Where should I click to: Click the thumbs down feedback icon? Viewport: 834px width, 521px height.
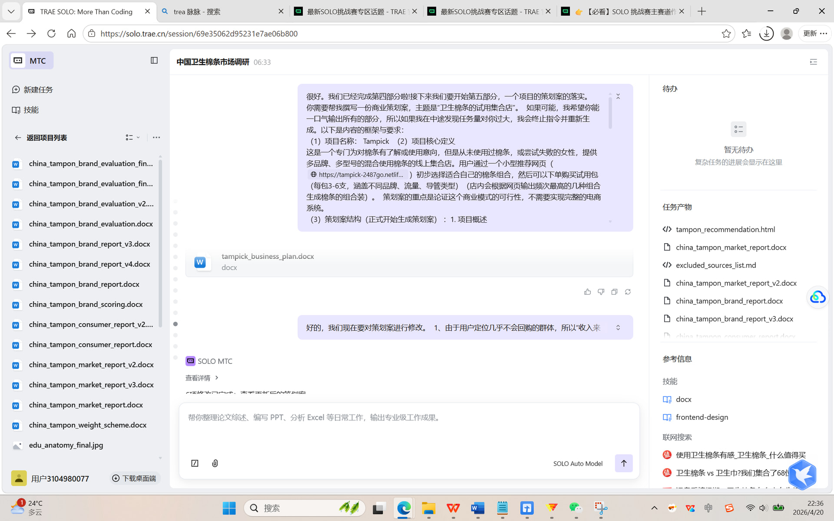tap(601, 292)
